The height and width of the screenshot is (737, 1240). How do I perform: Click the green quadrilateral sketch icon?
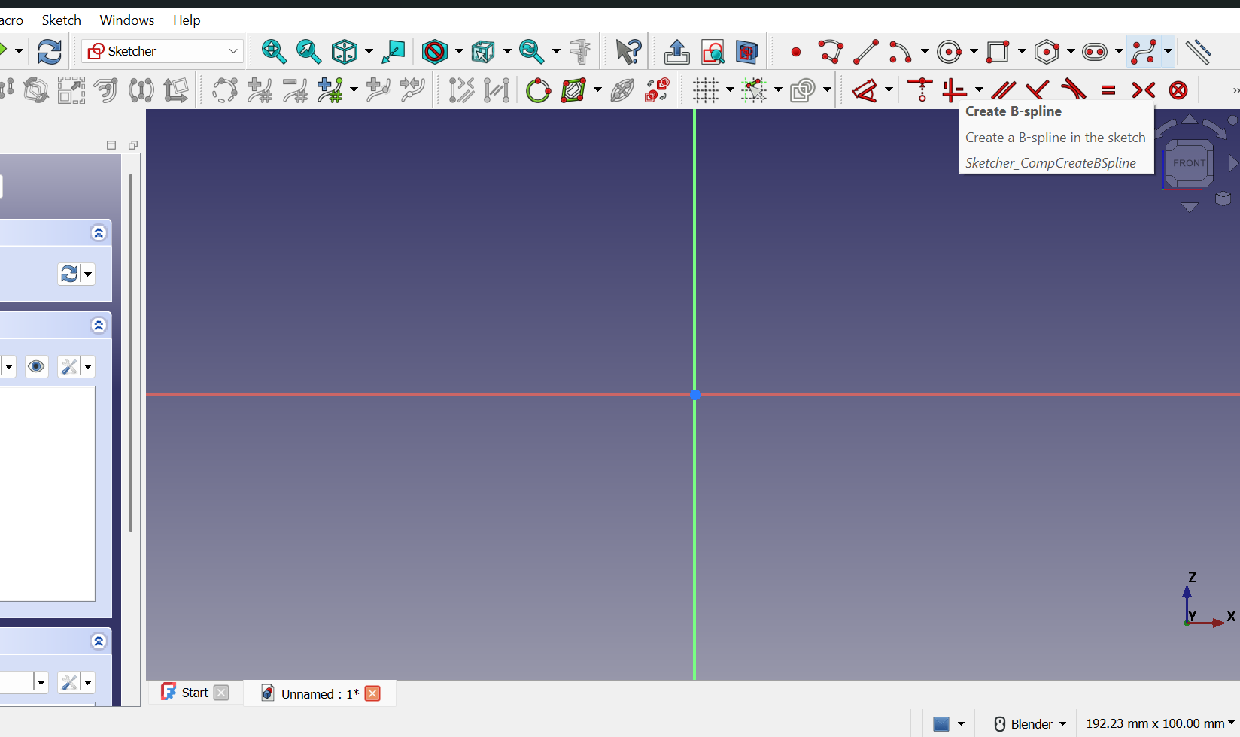click(573, 90)
